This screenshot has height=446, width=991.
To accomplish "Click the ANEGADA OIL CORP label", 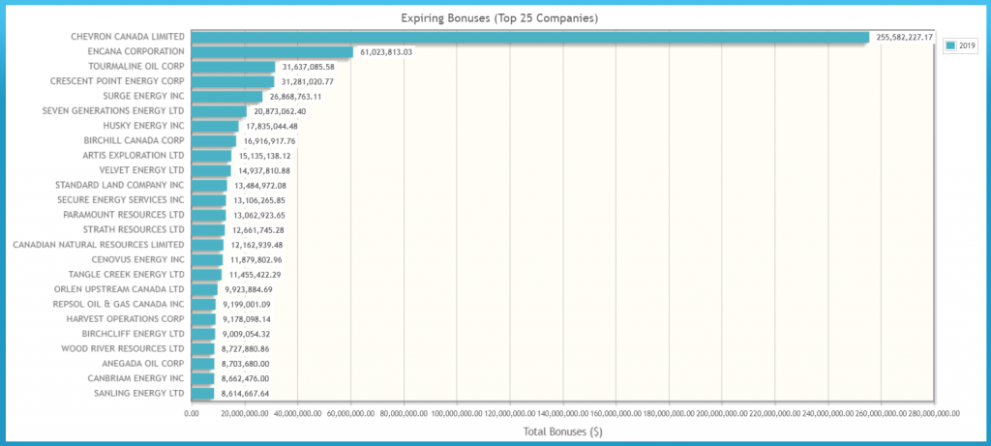I will pyautogui.click(x=143, y=363).
